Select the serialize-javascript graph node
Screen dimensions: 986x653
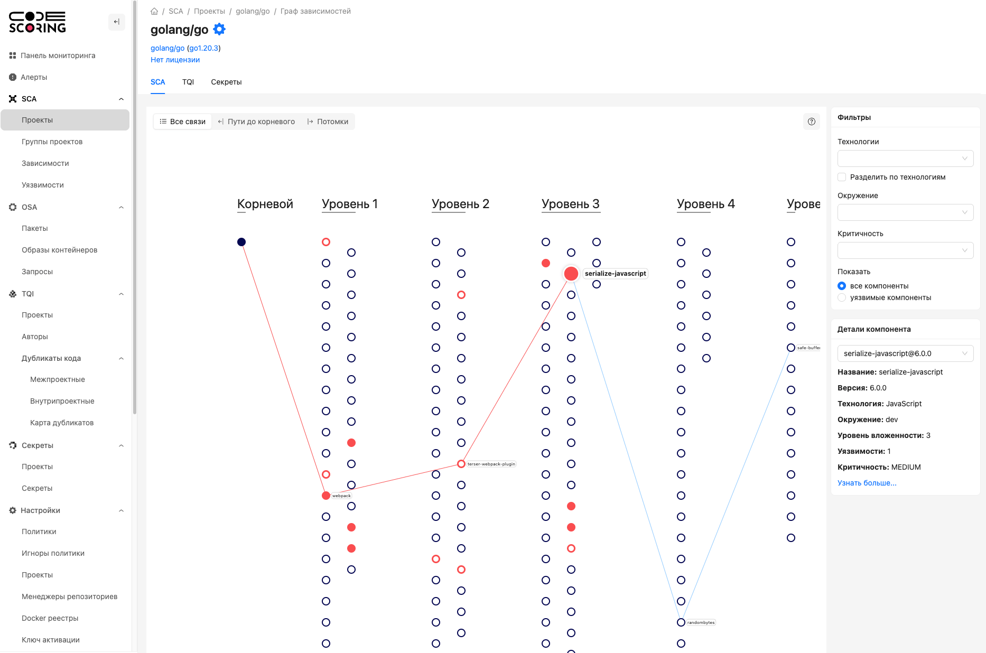[571, 274]
